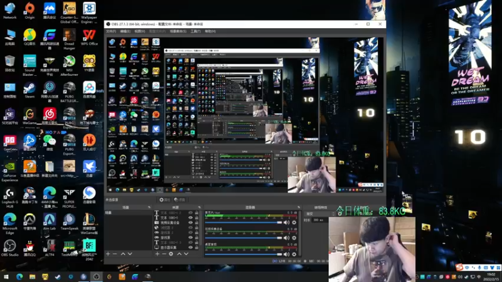Open the WPS Office shortcut
502x282 pixels.
click(x=89, y=38)
